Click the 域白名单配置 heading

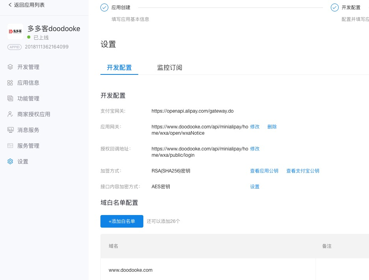(119, 202)
